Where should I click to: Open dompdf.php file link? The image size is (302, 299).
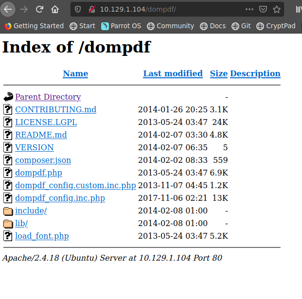click(39, 173)
